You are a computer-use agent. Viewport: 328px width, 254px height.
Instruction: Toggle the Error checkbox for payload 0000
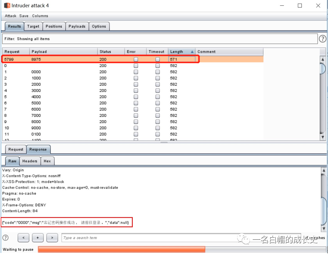point(136,72)
